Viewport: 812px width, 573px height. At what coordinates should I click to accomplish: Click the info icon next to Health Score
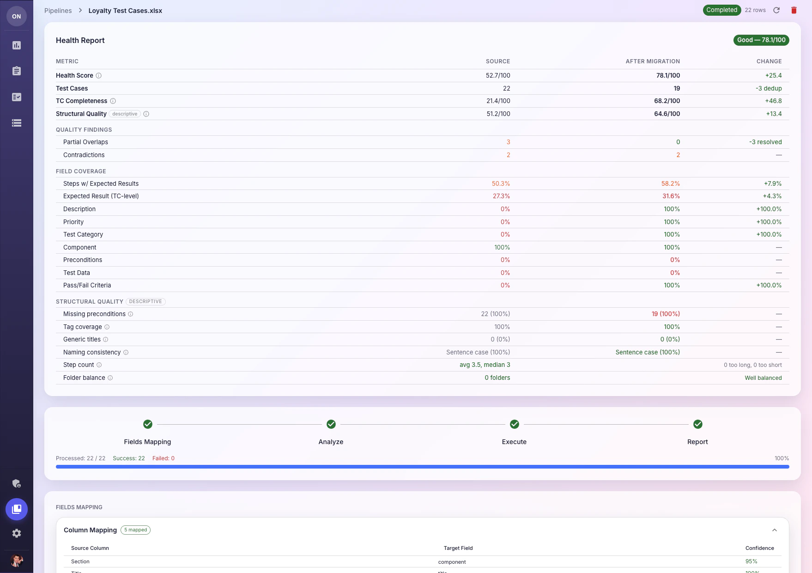click(98, 75)
